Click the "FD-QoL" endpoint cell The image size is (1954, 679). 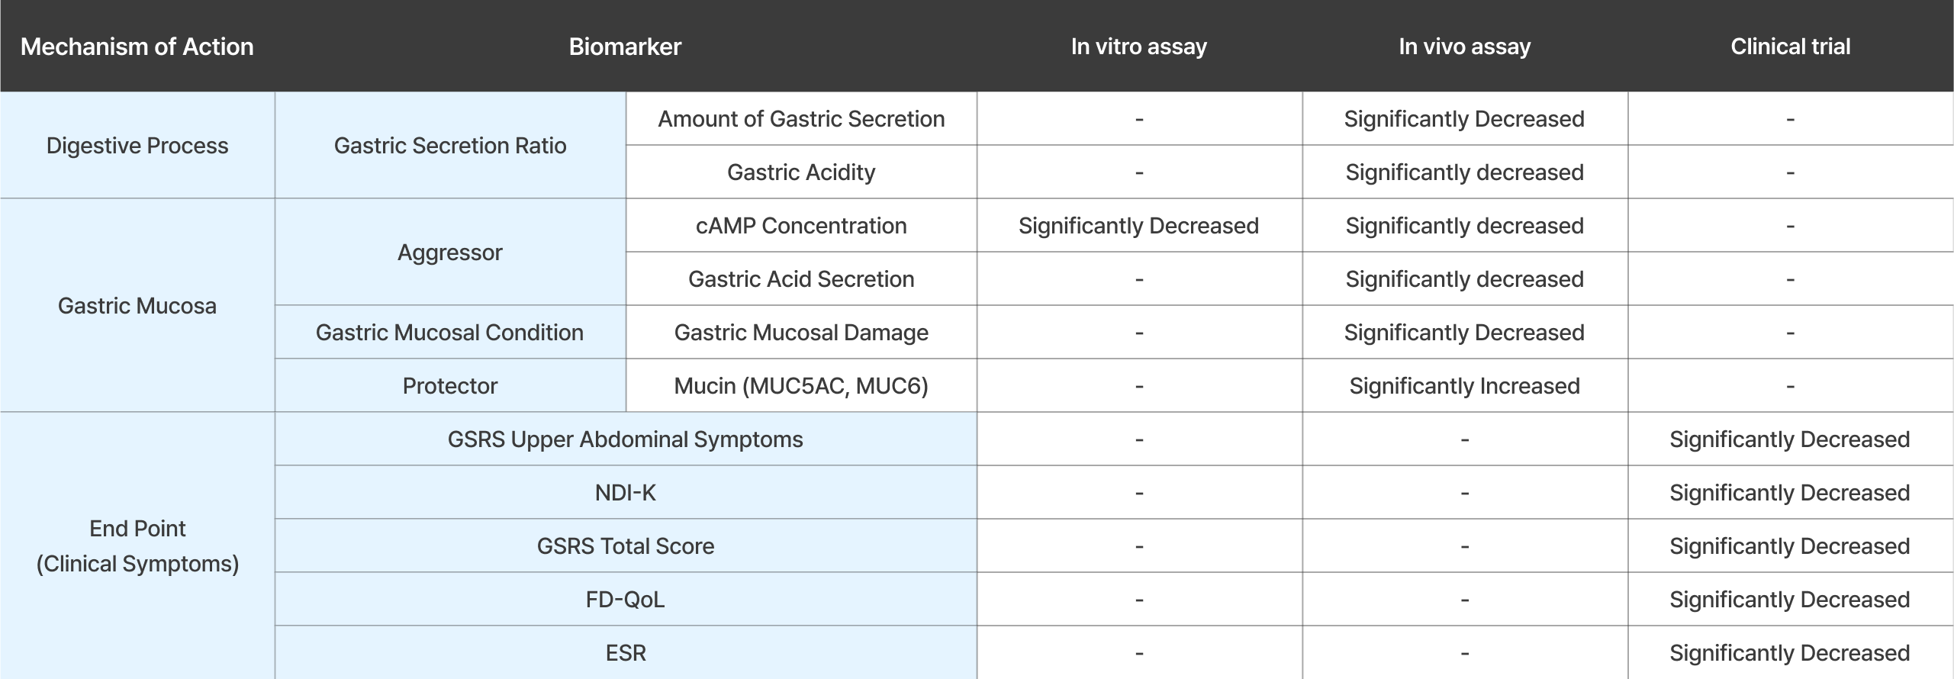[625, 600]
